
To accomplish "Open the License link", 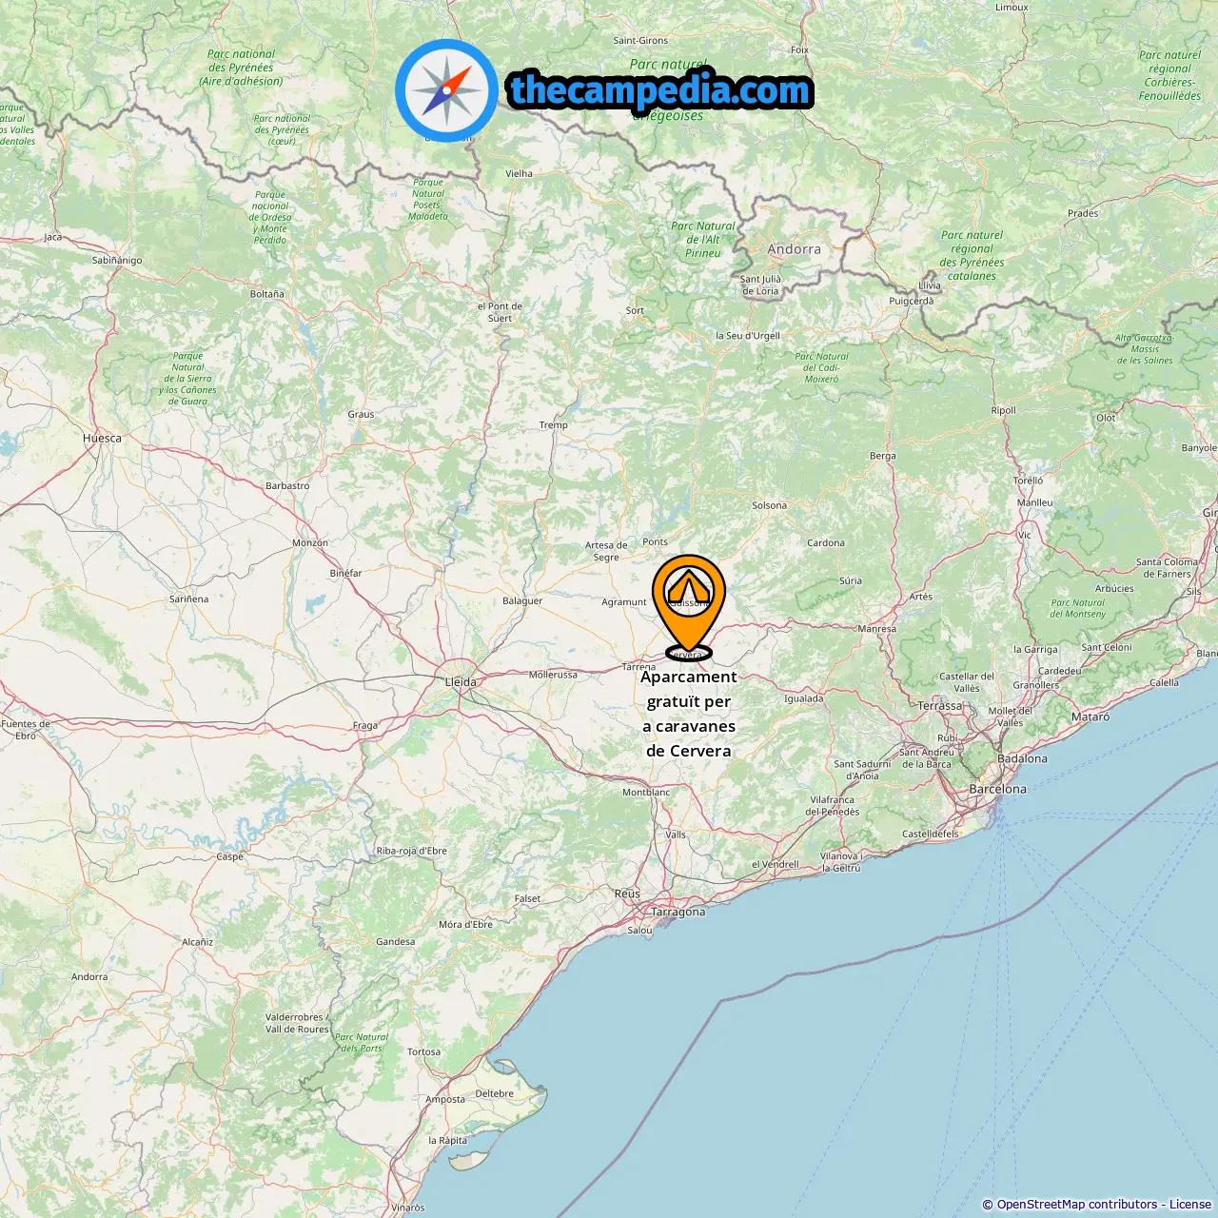I will tap(1190, 1205).
